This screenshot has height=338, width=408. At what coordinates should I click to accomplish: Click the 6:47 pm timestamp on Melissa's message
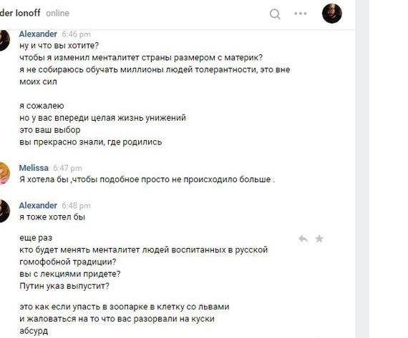point(68,168)
